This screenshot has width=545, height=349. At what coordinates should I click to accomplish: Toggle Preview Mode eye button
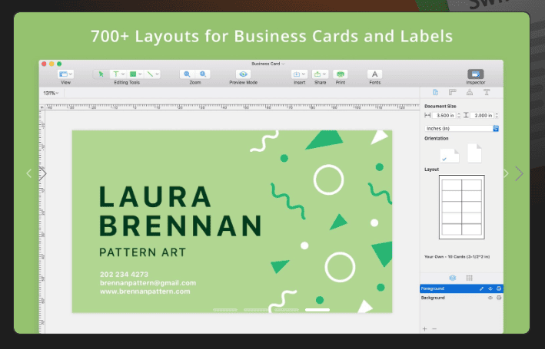click(244, 74)
